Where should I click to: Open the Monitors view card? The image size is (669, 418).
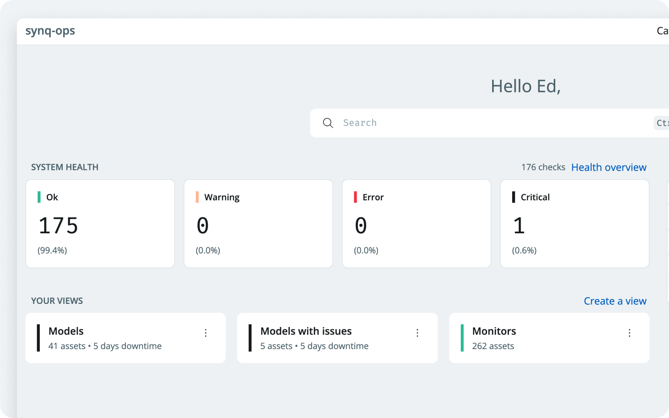click(549, 338)
